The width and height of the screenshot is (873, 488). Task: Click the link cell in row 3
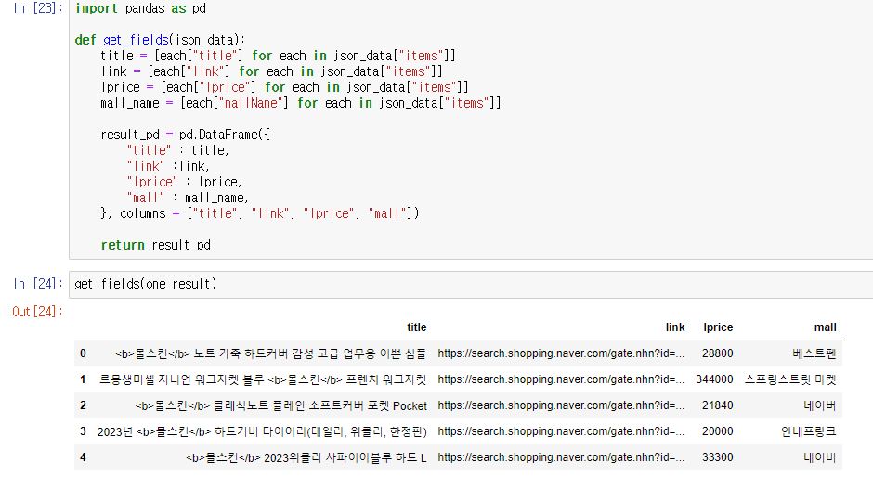[x=561, y=431]
